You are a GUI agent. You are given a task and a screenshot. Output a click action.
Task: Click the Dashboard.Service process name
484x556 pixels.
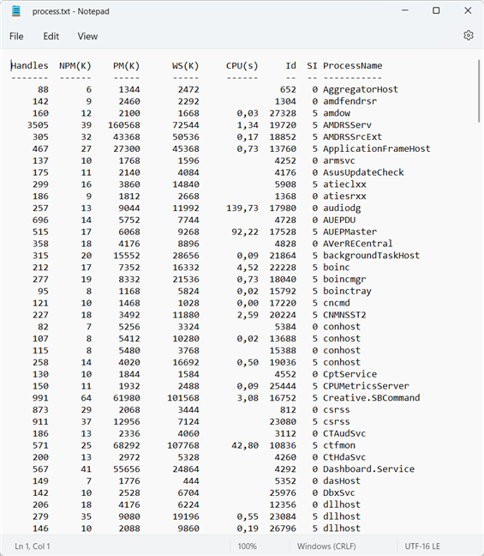(368, 469)
